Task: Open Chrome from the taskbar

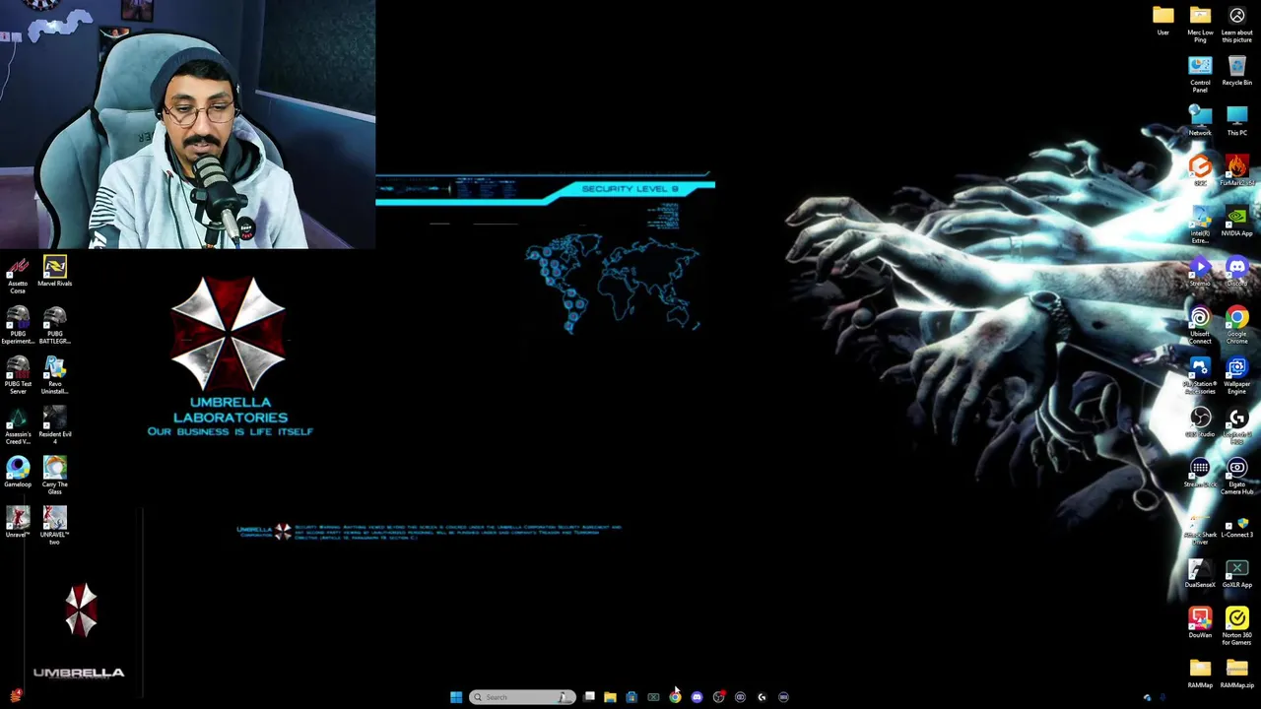Action: tap(675, 697)
